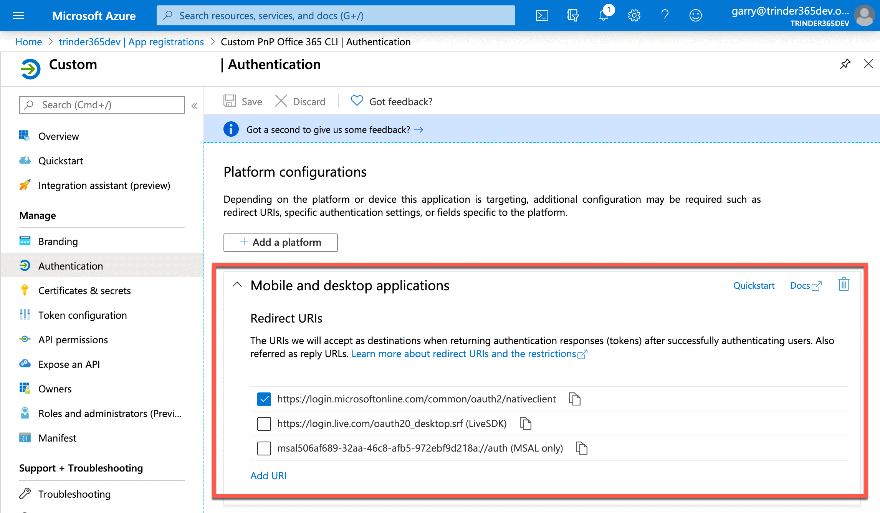This screenshot has width=880, height=513.
Task: Open the Docs external link
Action: point(805,285)
